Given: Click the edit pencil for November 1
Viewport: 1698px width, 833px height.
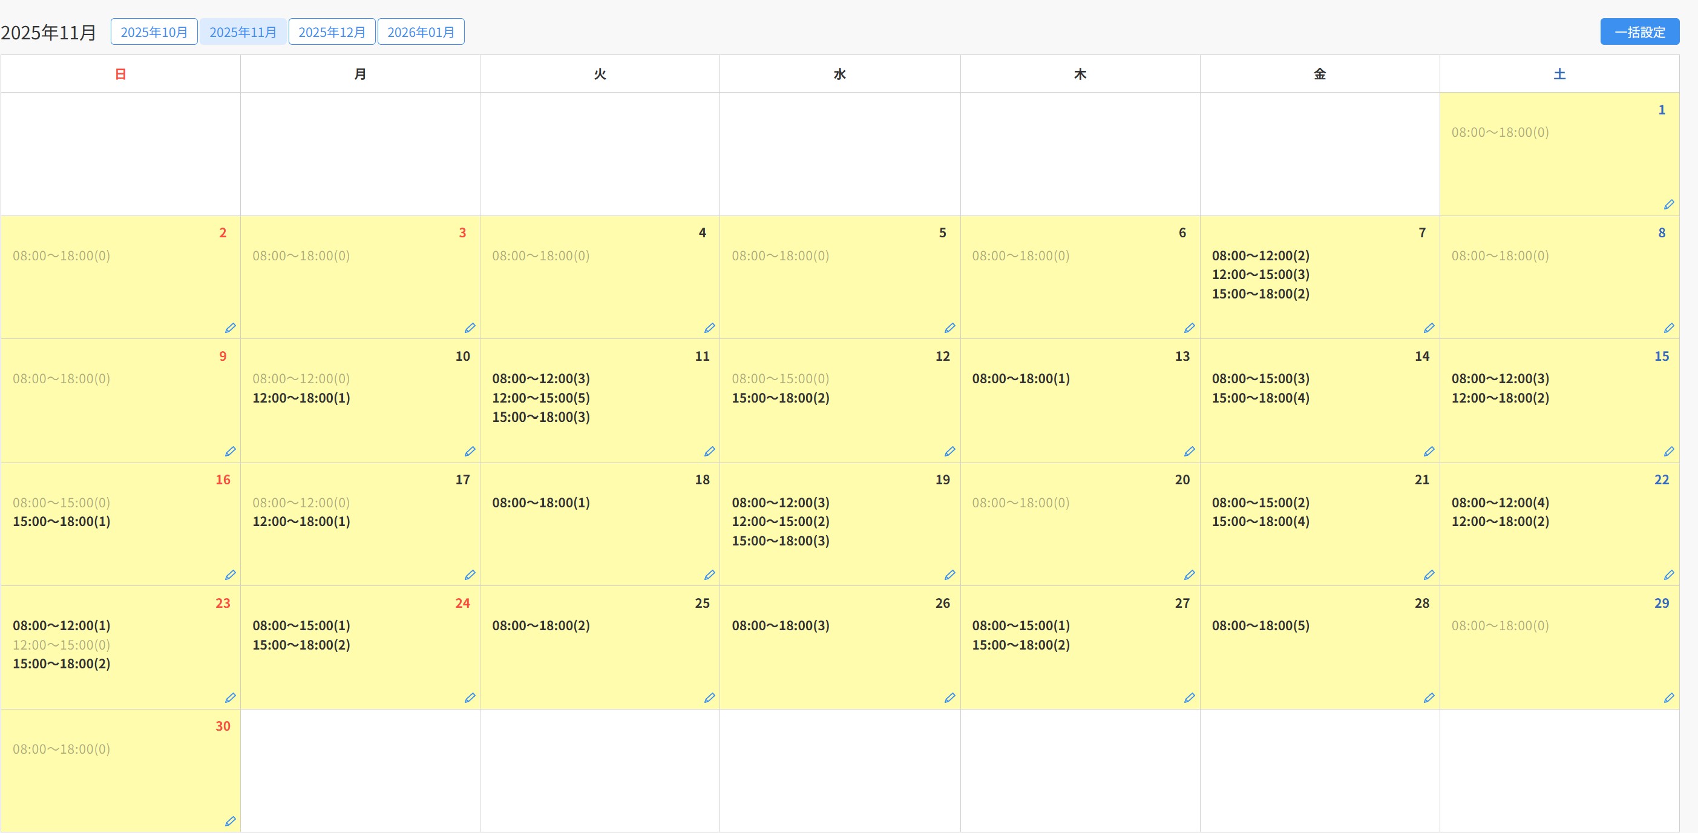Looking at the screenshot, I should pos(1668,205).
